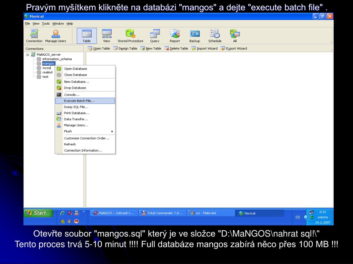Minimize the Navicat window
The image size is (353, 264).
316,16
